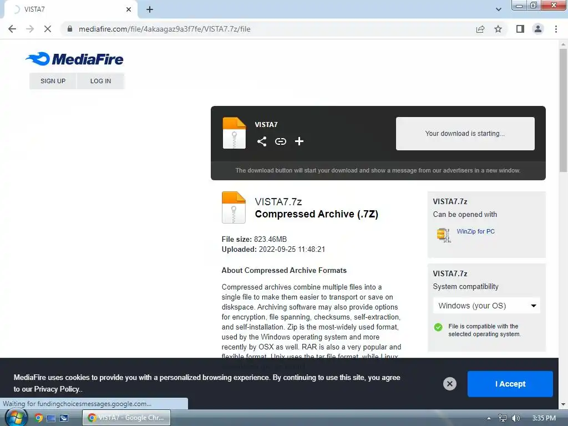The height and width of the screenshot is (426, 568).
Task: Dismiss cookie banner with X icon
Action: (x=449, y=384)
